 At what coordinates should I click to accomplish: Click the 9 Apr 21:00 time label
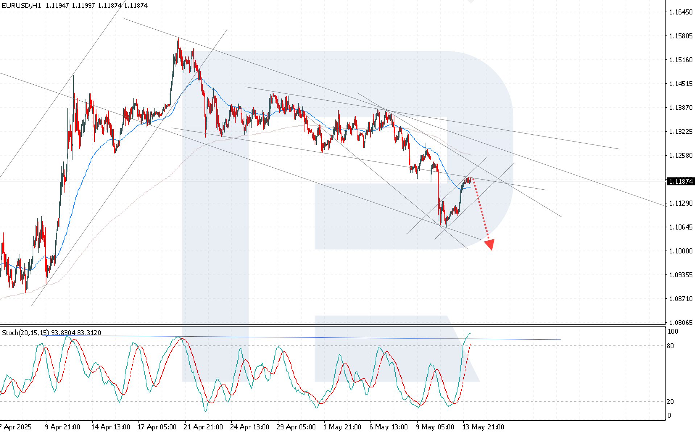tap(62, 427)
